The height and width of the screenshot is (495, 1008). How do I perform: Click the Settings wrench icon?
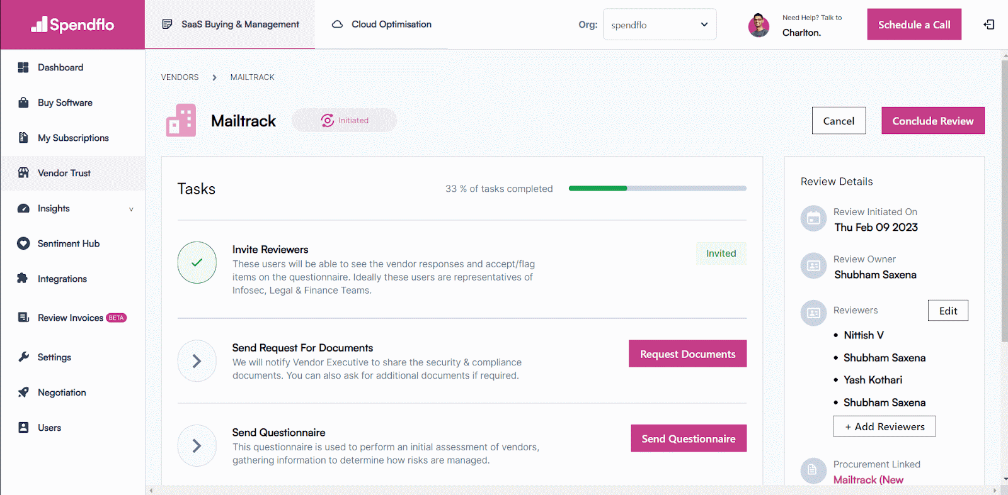[x=23, y=357]
